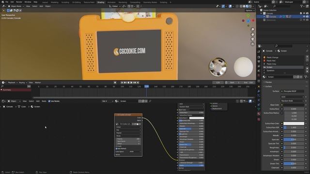This screenshot has width=310, height=174.
Task: Toggle the Auto Refresh checkbox in image node
Action: pyautogui.click(x=116, y=149)
